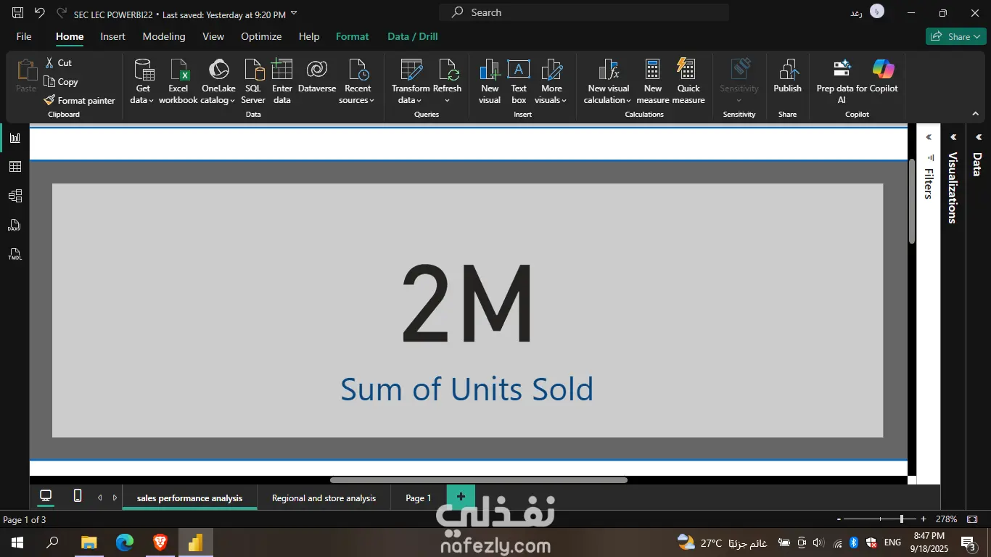Cut the selected visual

58,63
